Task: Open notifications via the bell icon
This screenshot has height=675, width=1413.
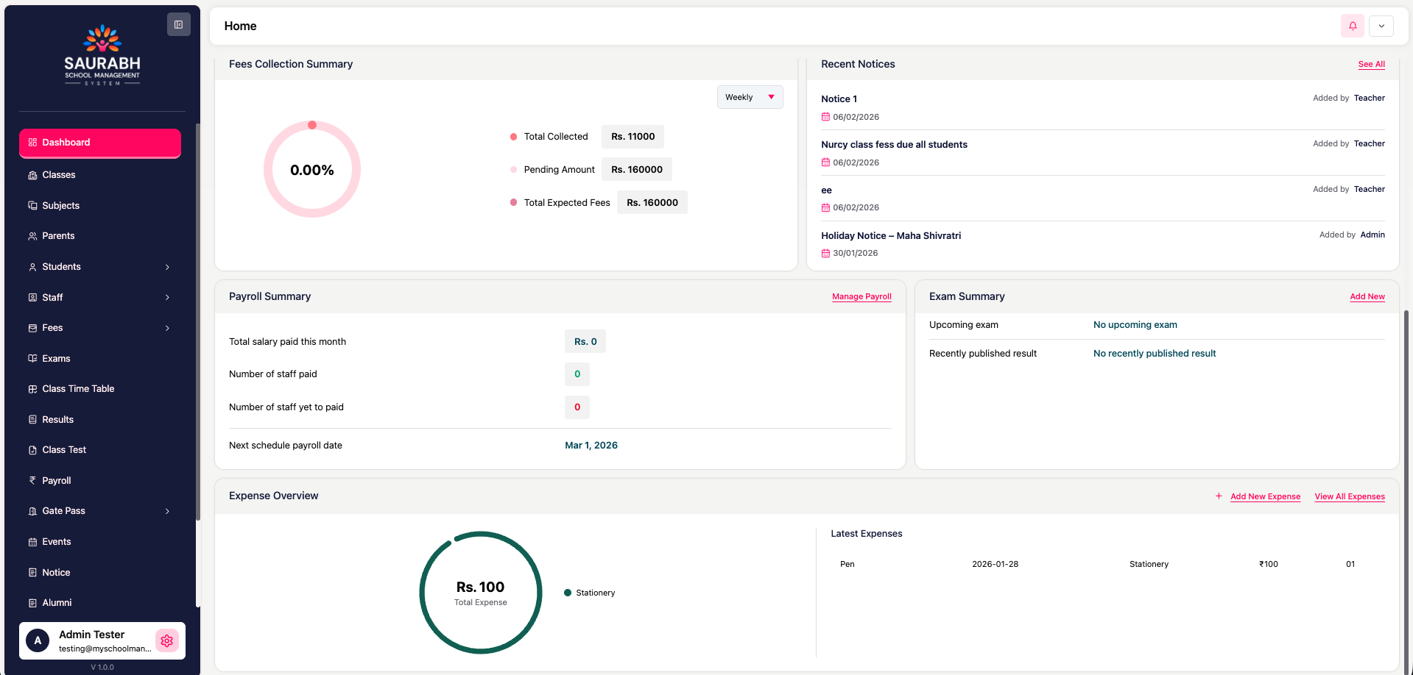Action: pyautogui.click(x=1352, y=26)
